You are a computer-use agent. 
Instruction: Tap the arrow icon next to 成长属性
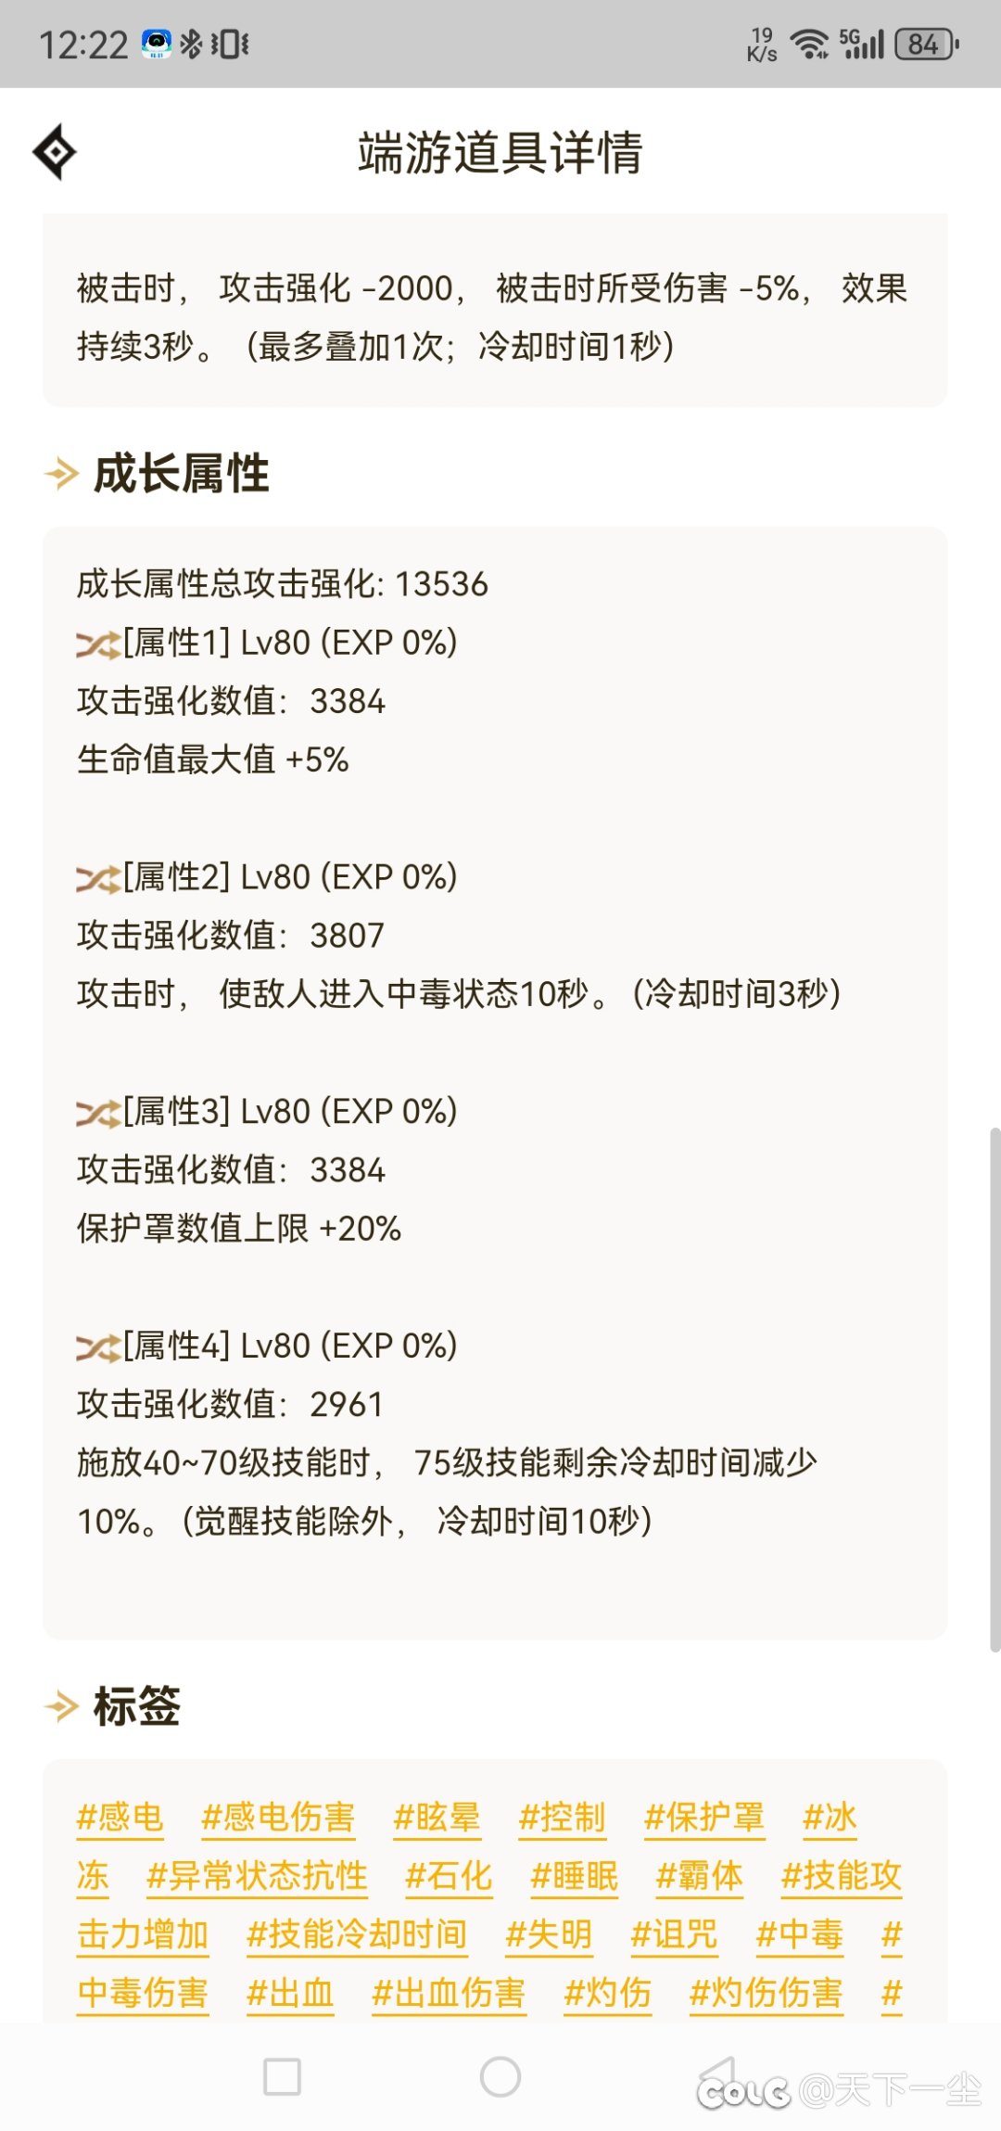[x=62, y=474]
